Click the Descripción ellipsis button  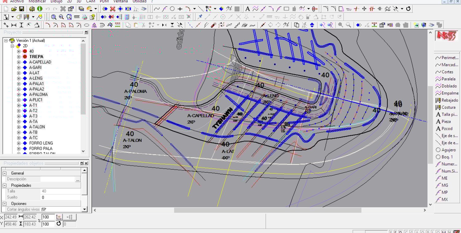tap(78, 179)
